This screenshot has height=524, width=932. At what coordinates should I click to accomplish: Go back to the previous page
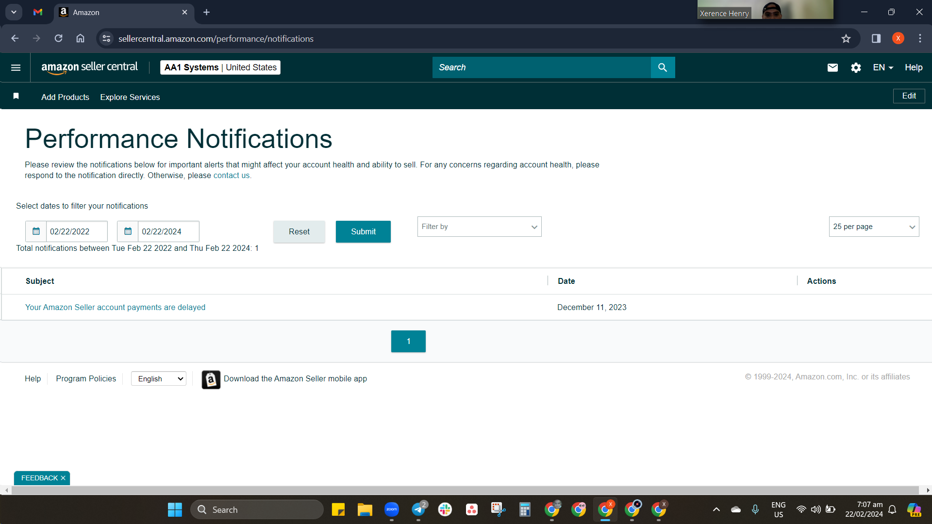tap(15, 38)
